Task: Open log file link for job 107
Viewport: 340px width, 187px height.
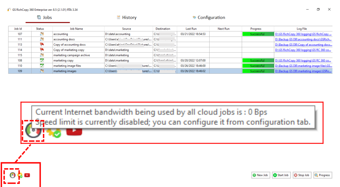Action: pos(303,34)
